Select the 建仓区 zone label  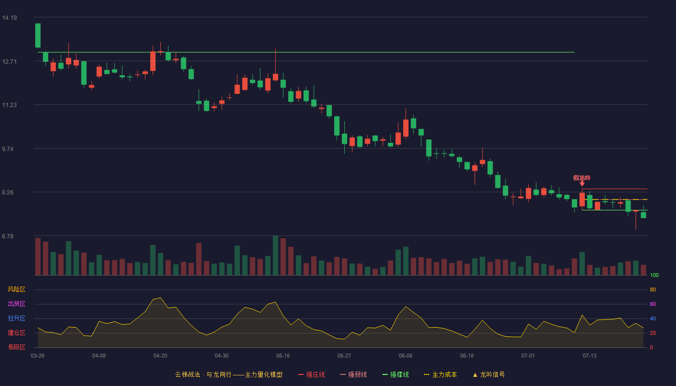click(x=16, y=333)
